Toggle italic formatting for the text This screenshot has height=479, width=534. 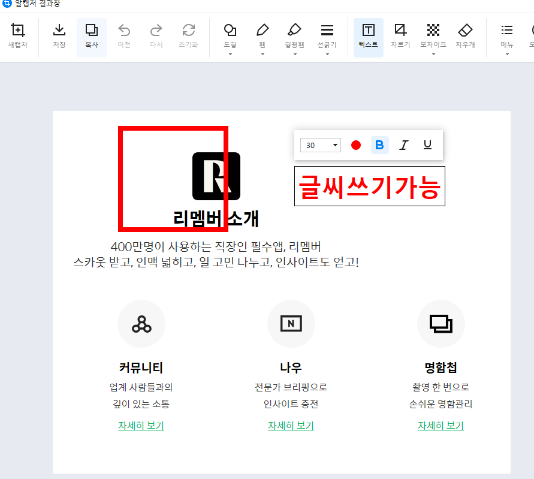(403, 144)
